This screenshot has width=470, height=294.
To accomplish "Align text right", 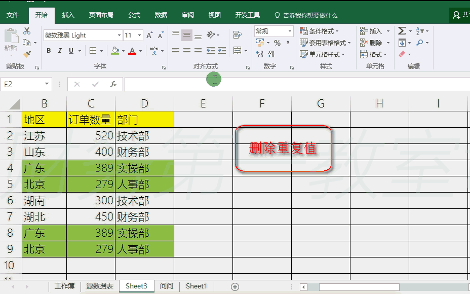I will (x=198, y=51).
